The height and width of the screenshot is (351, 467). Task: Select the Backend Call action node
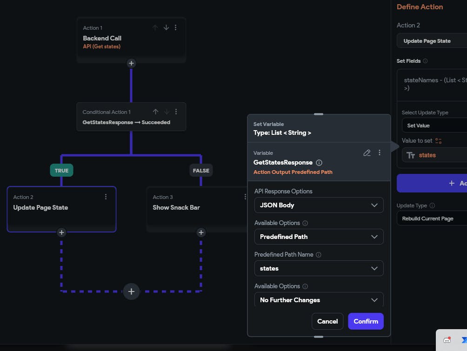click(131, 40)
